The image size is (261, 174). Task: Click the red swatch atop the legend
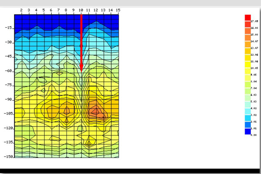point(248,17)
